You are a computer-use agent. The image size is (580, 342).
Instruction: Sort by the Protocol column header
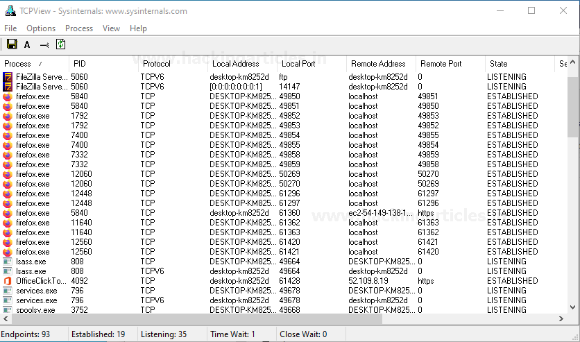(x=173, y=64)
